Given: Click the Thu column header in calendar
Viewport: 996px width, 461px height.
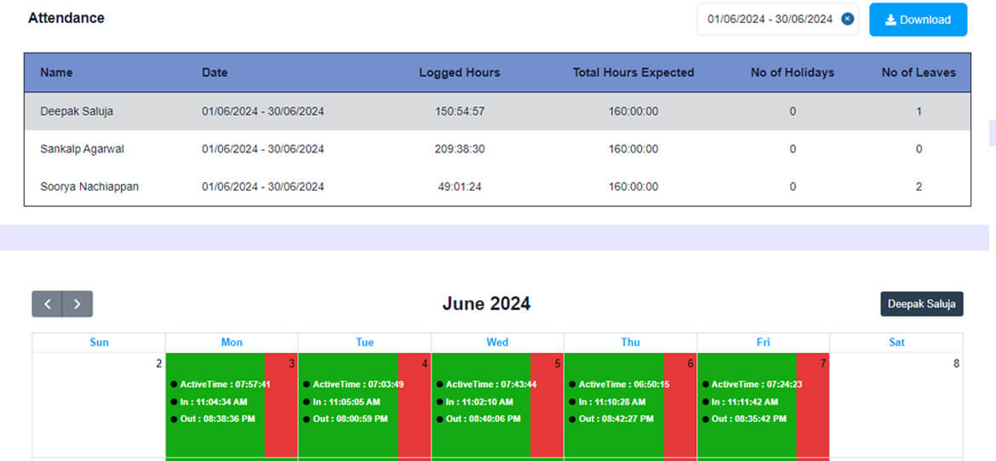Looking at the screenshot, I should point(630,342).
